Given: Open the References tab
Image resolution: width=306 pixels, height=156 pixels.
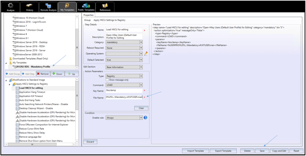Looking at the screenshot, I should tap(105, 7).
